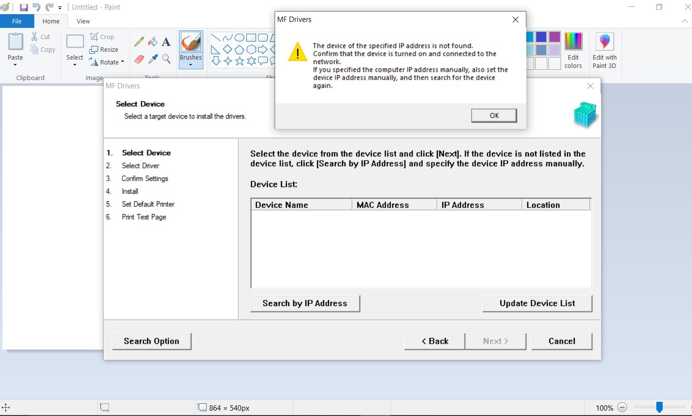This screenshot has height=416, width=692.
Task: Select the Magnifier tool
Action: tap(166, 59)
